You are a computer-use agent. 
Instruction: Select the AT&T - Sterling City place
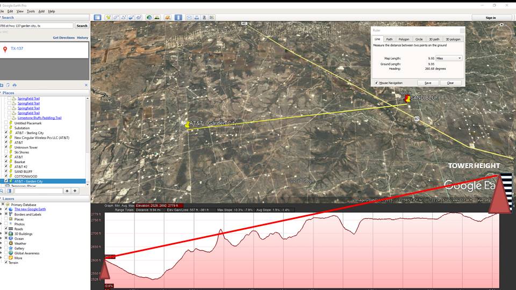point(29,133)
